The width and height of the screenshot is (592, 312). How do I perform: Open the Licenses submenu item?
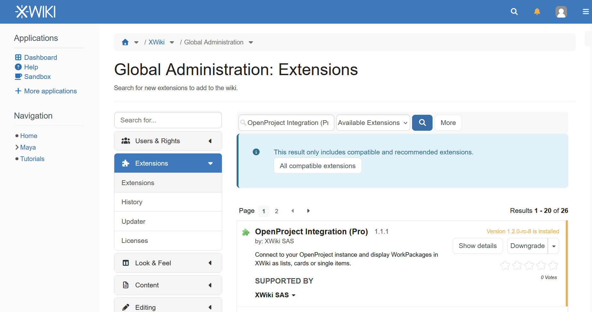(168, 241)
